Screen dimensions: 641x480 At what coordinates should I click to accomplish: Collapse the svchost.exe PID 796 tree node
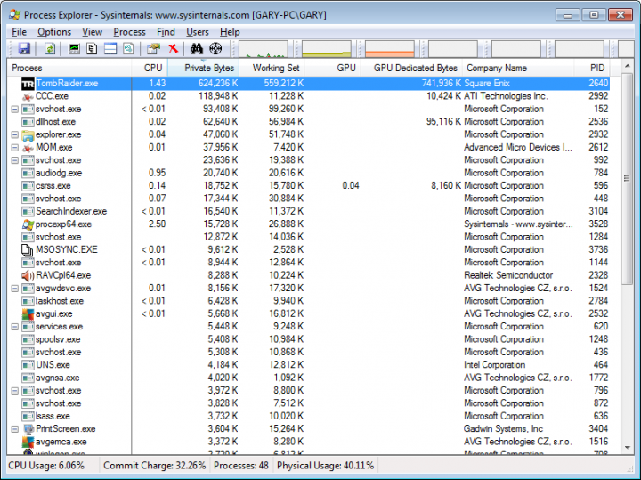pyautogui.click(x=15, y=391)
